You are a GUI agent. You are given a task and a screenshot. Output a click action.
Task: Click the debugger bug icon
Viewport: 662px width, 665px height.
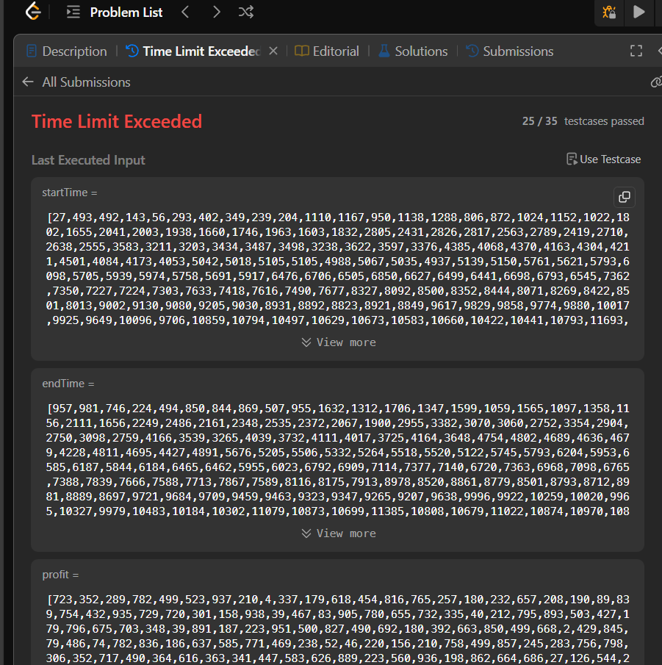click(x=609, y=12)
